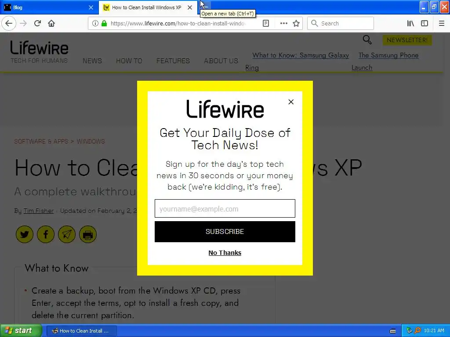The width and height of the screenshot is (450, 337).
Task: Switch to the Blog tab
Action: (x=49, y=7)
